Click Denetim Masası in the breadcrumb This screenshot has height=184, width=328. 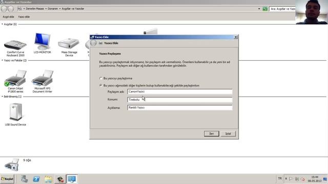35,9
